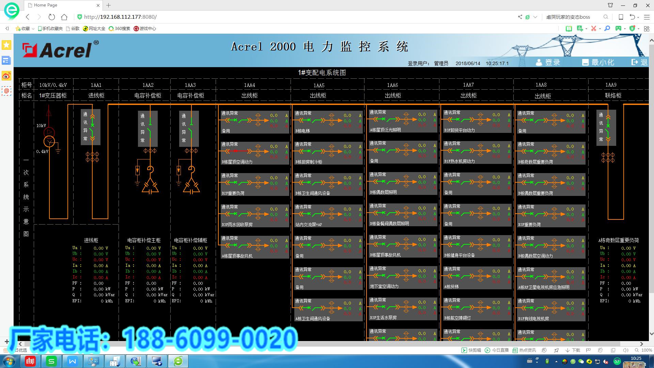Go back using the browser back arrow
This screenshot has width=654, height=368.
click(28, 17)
